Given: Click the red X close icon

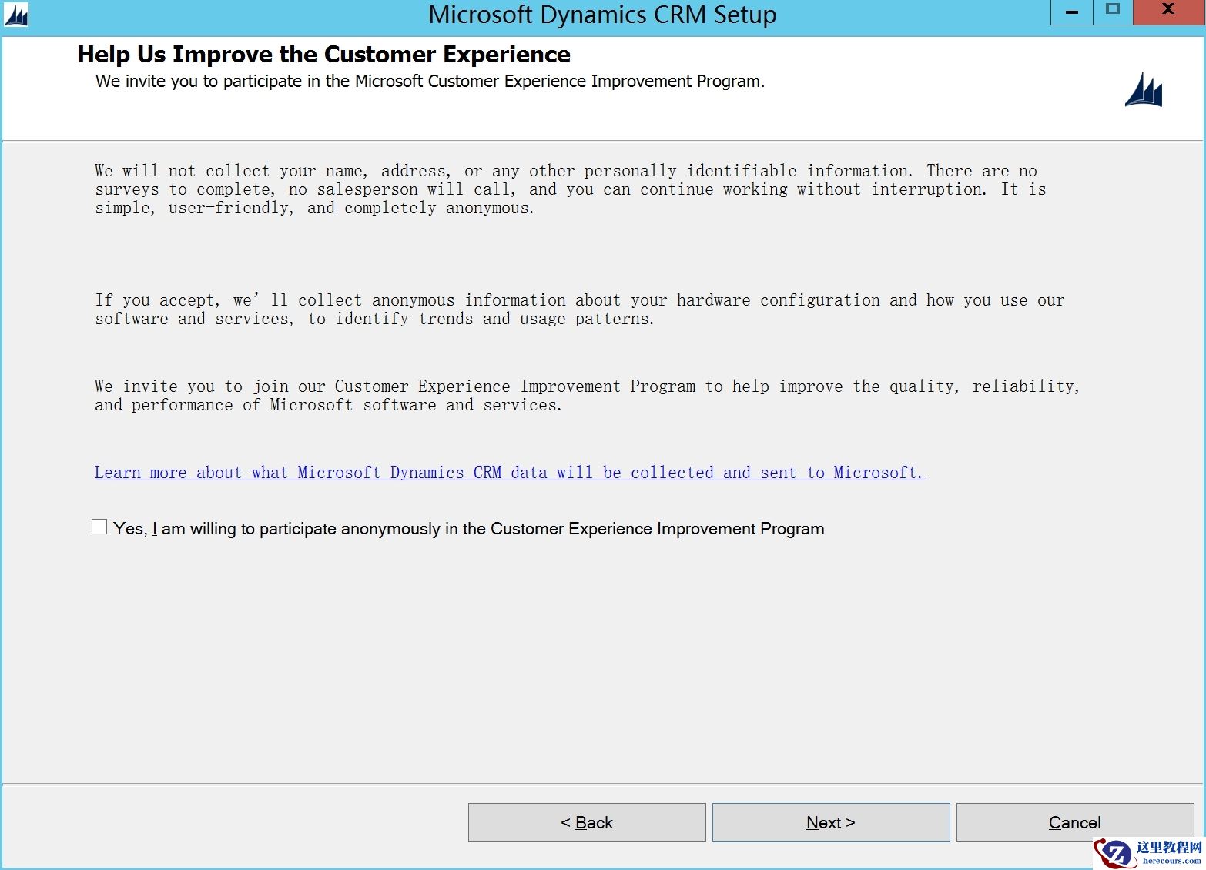Looking at the screenshot, I should pyautogui.click(x=1168, y=10).
